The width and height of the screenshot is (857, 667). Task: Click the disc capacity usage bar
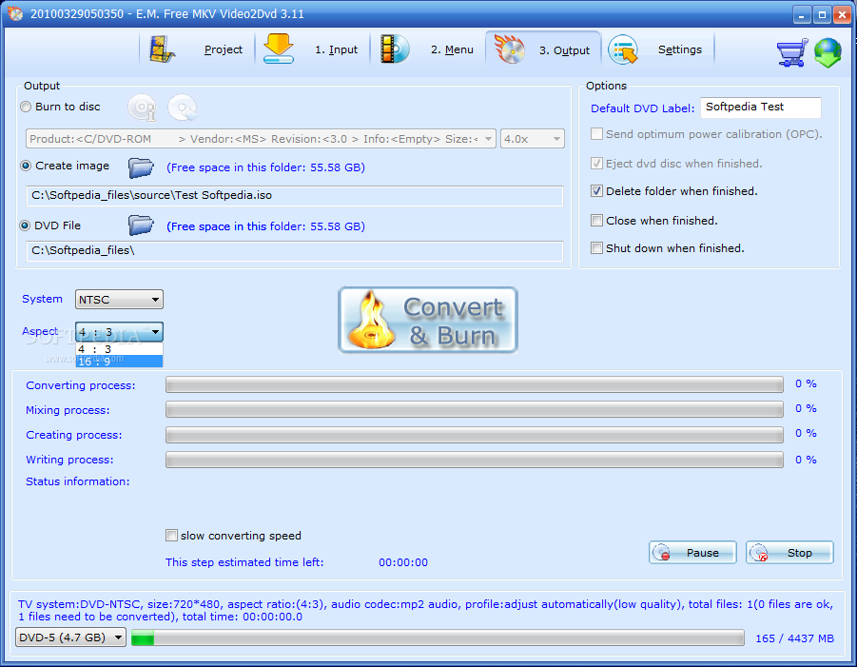click(438, 638)
